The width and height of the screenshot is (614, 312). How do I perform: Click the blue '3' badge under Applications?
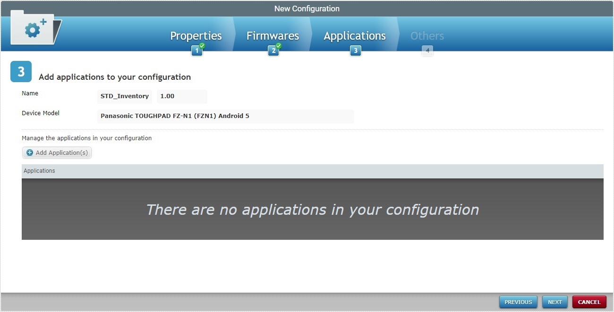pos(355,50)
